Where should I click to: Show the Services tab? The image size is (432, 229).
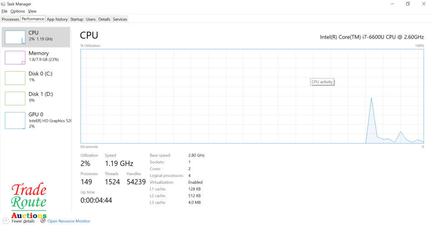tap(120, 19)
